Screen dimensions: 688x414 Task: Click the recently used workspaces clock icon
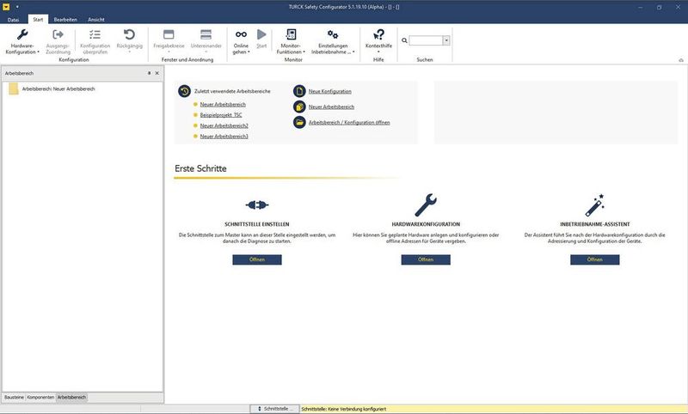[184, 91]
